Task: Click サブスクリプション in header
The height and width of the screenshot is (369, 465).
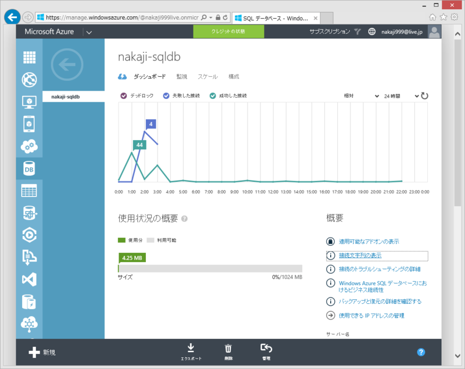Action: 330,31
